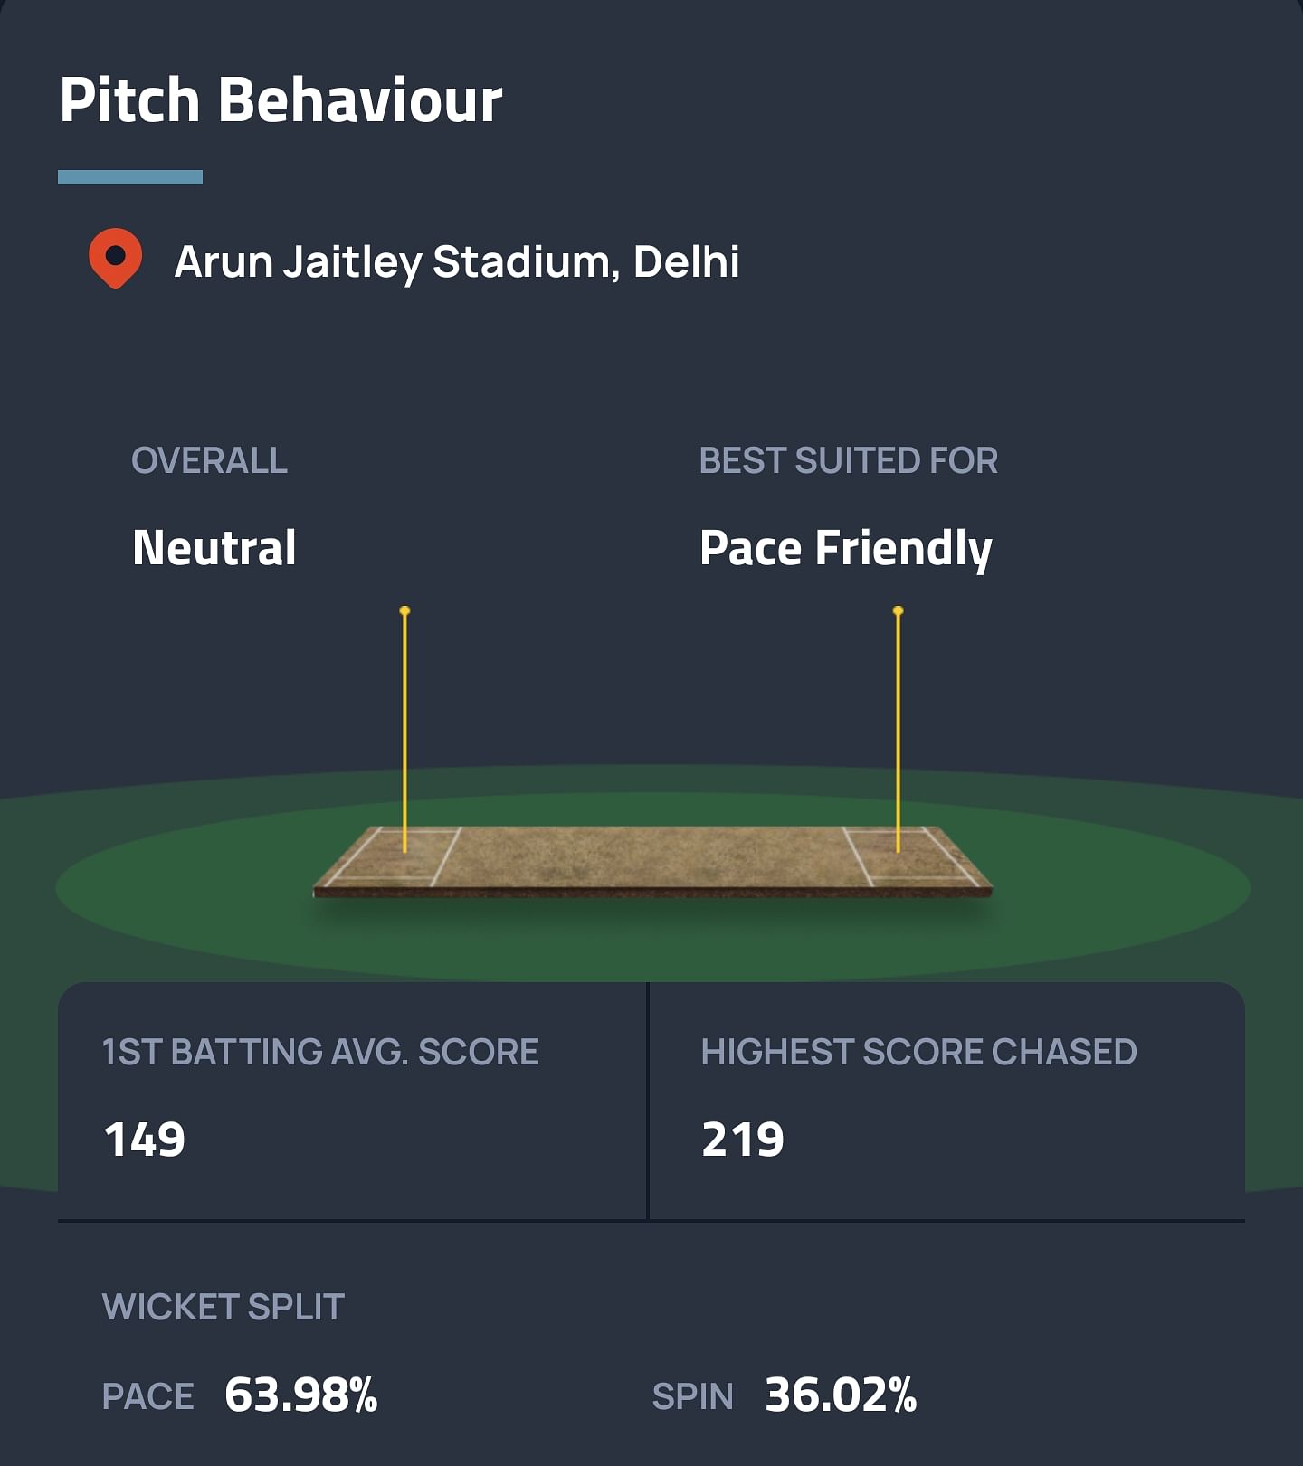Click the red location pin icon
1303x1466 pixels.
point(115,259)
